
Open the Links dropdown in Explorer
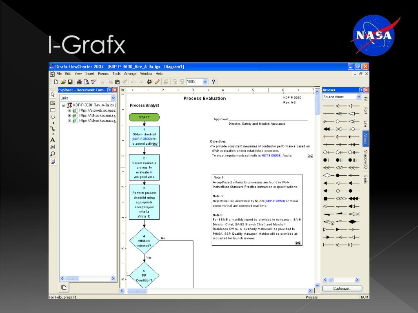click(x=113, y=98)
